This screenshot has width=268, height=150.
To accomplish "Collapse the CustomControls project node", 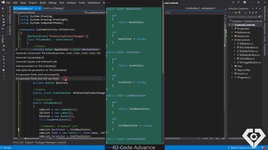I will pyautogui.click(x=230, y=25).
